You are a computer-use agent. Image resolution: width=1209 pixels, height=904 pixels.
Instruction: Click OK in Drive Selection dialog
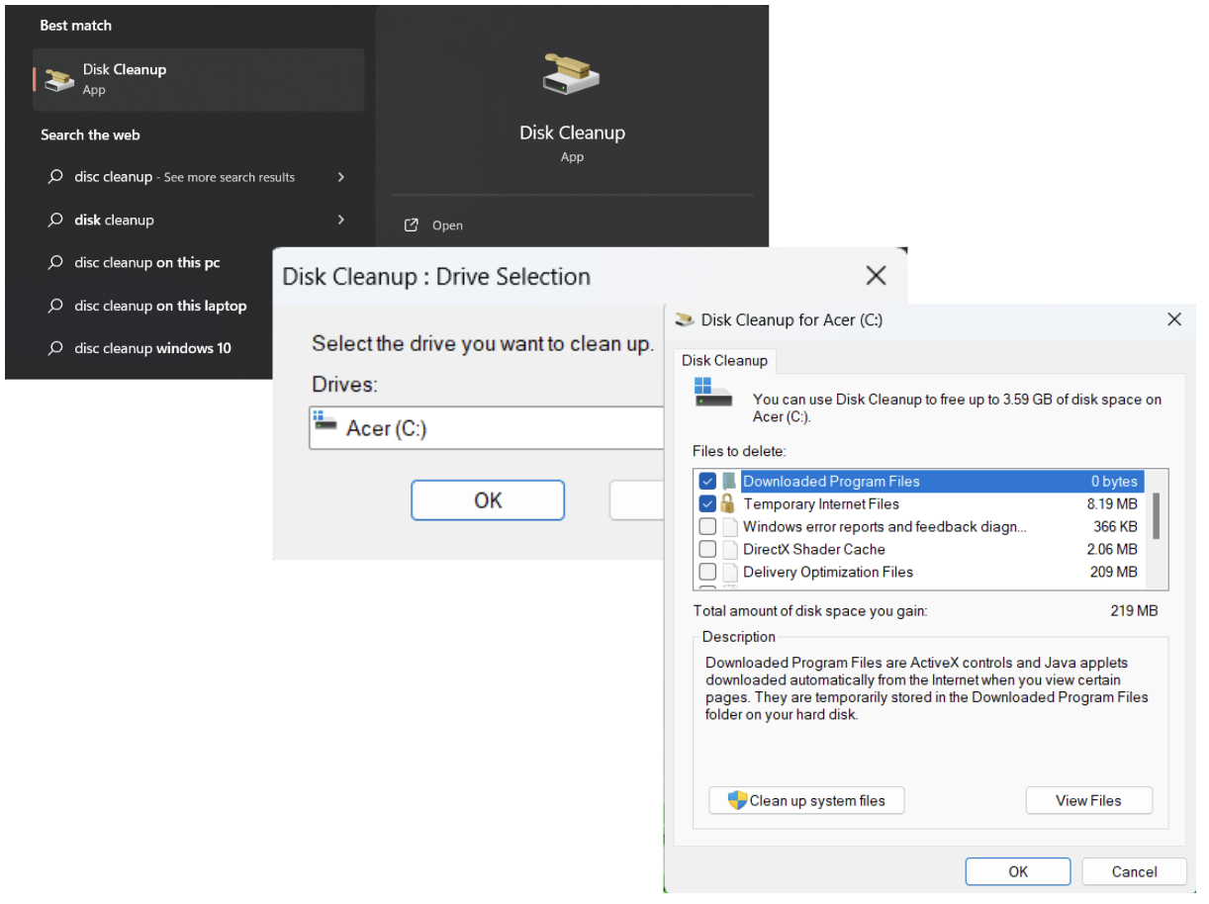(488, 500)
